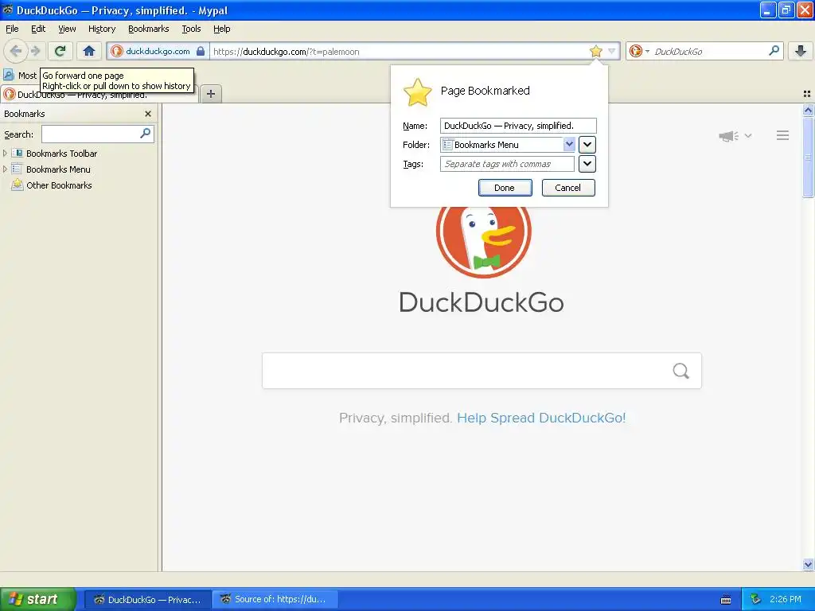Open a new tab with plus button
The image size is (815, 611).
click(210, 94)
